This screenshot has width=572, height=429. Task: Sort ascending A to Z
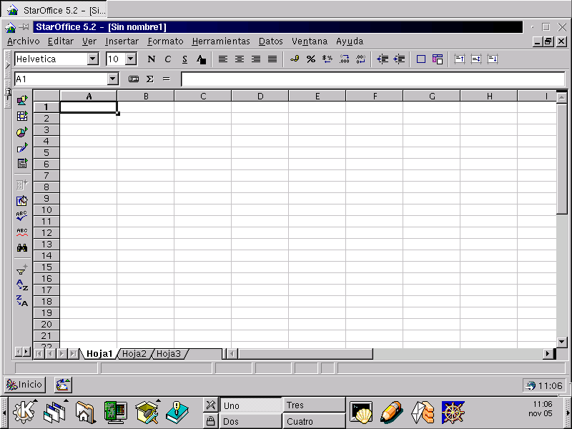click(x=22, y=285)
